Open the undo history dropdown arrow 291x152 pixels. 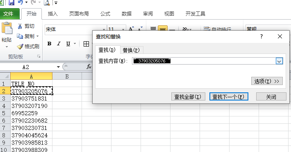(26, 2)
